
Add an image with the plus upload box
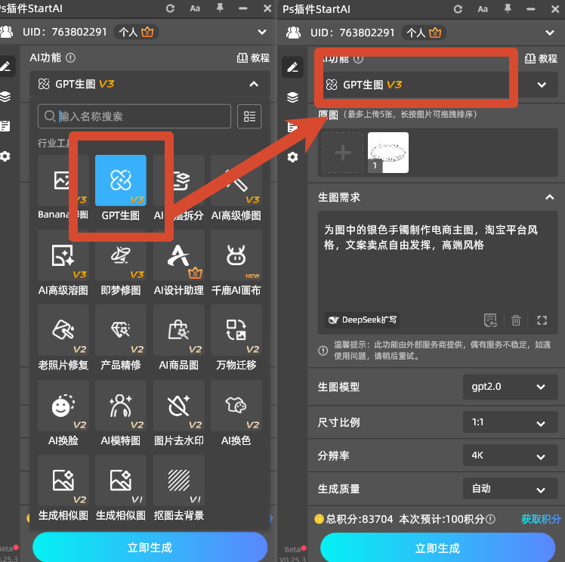(x=343, y=153)
